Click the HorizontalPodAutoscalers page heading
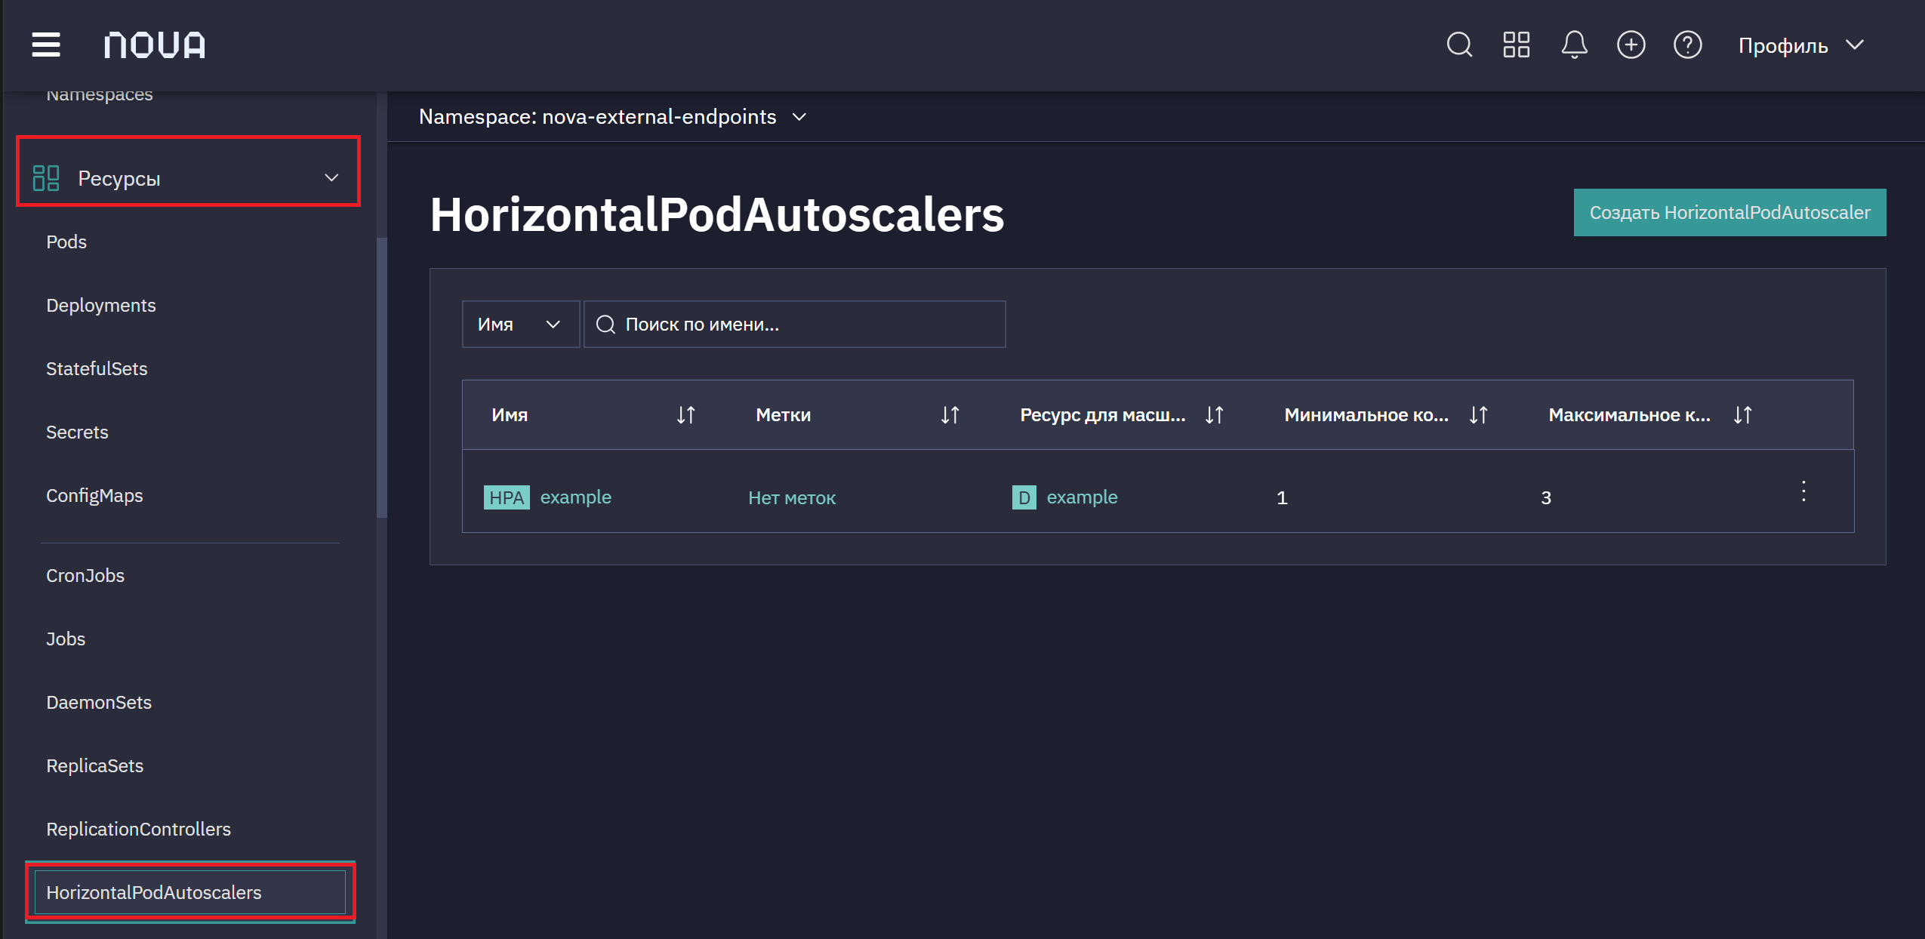Viewport: 1925px width, 939px height. [x=716, y=214]
